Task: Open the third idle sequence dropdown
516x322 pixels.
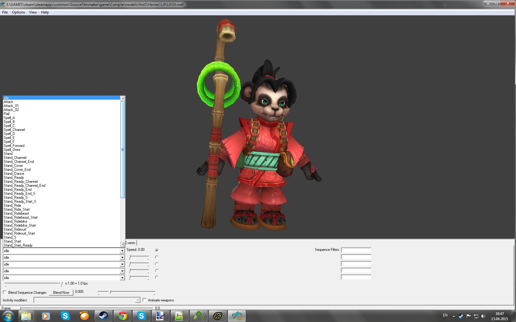Action: click(x=122, y=264)
